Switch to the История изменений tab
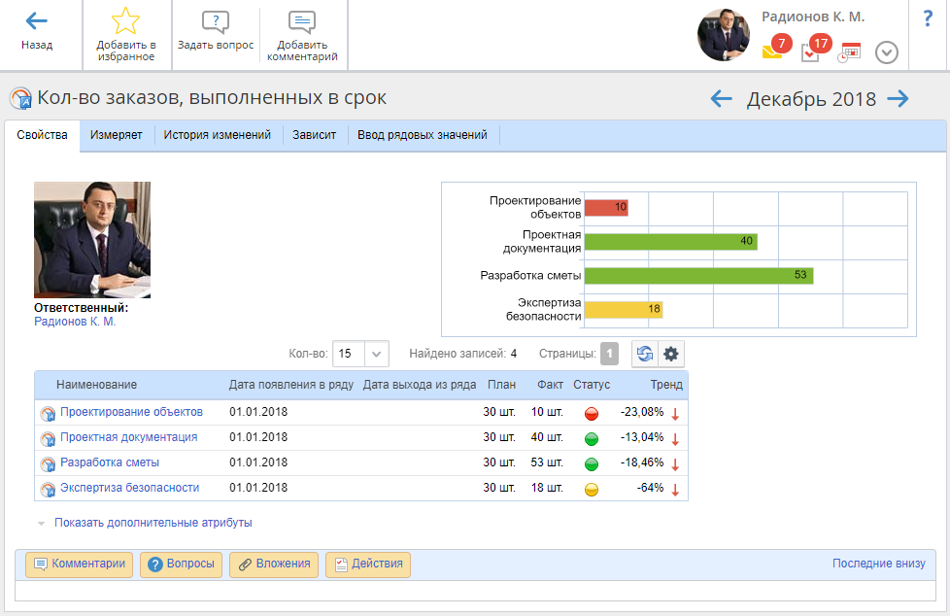Viewport: 950px width, 616px height. [x=217, y=136]
